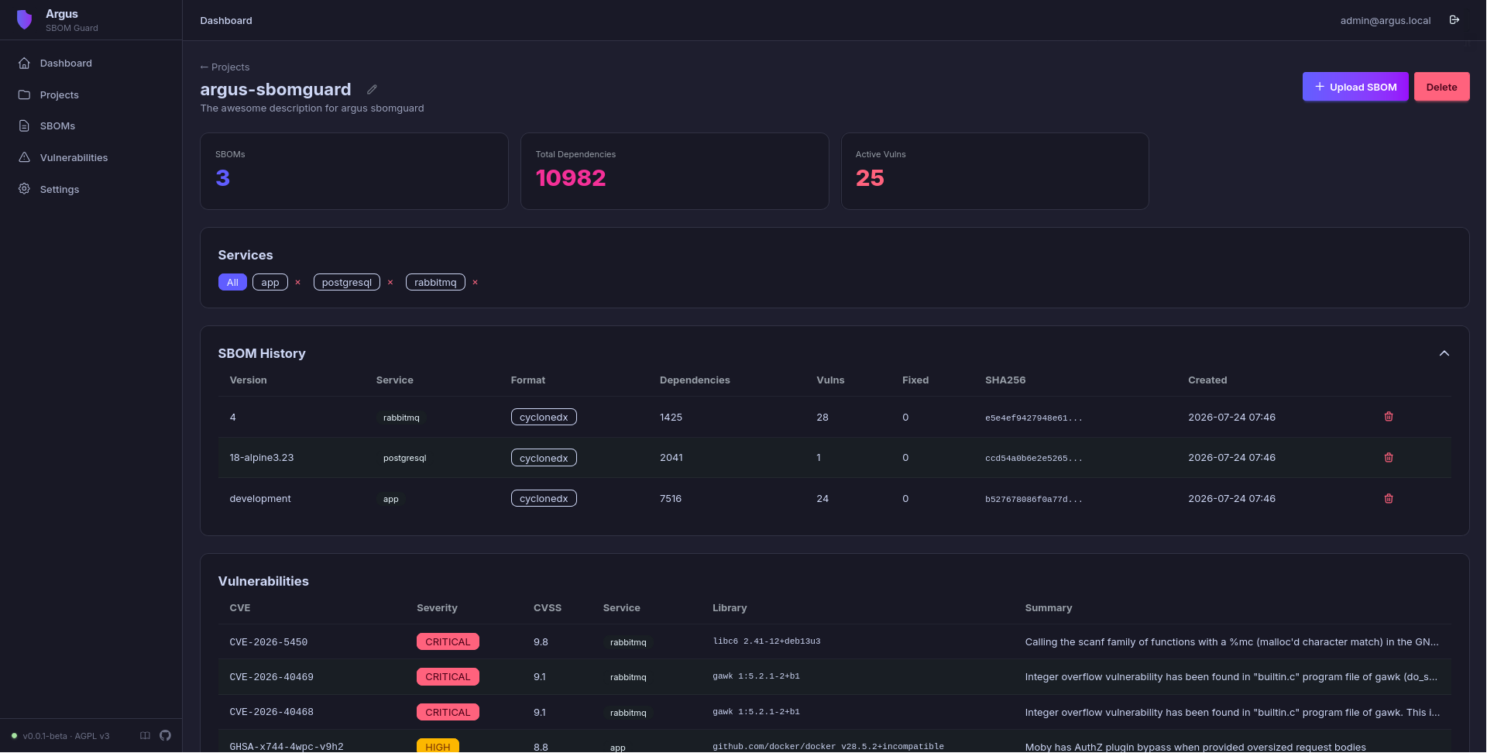The image size is (1487, 753).
Task: Click the pencil icon to edit project name
Action: pos(372,90)
